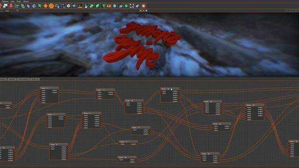The width and height of the screenshot is (299, 168).
Task: Click the white round shield toolbar icon
Action: tap(69, 6)
